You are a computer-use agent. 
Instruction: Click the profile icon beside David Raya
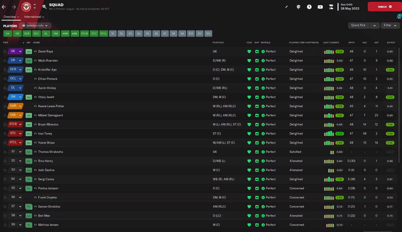click(x=35, y=51)
